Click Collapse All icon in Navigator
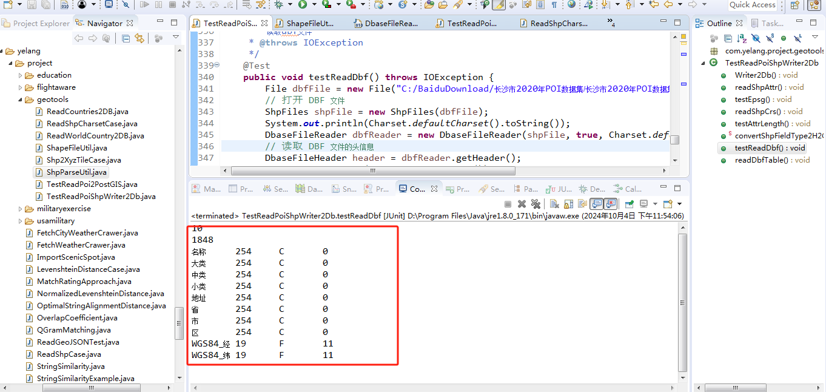Image resolution: width=826 pixels, height=392 pixels. [x=126, y=38]
